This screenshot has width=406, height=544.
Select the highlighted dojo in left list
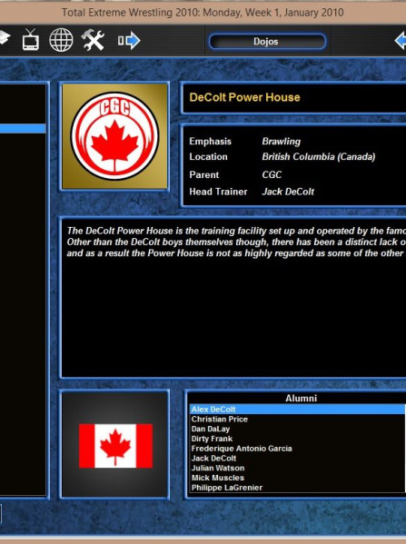tap(23, 129)
